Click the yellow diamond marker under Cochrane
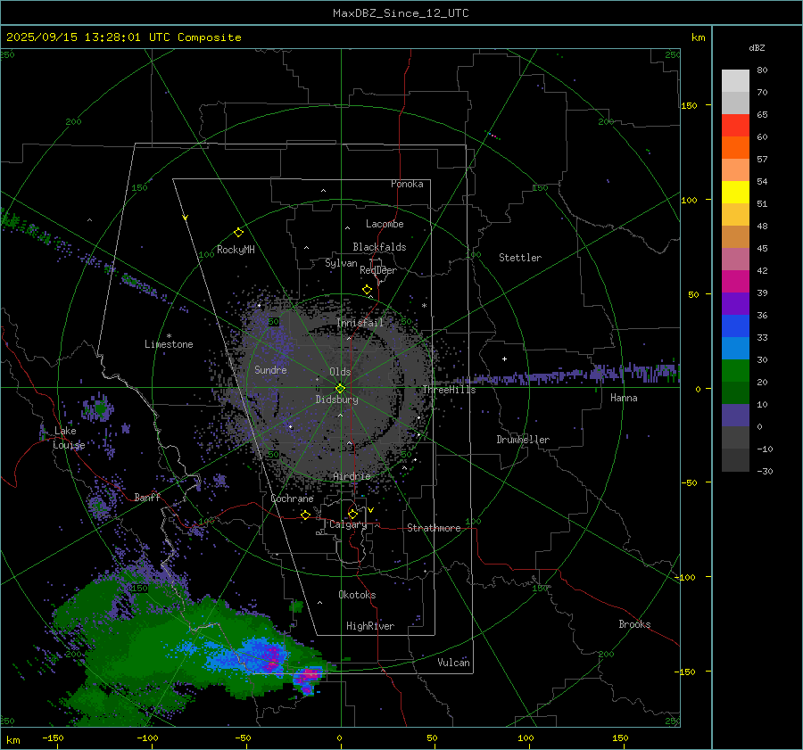803x750 pixels. coord(306,515)
